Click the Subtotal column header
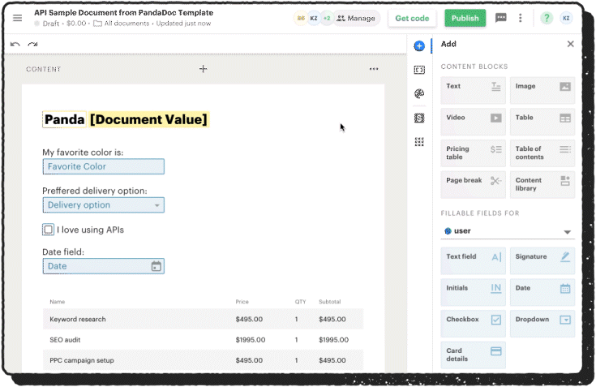Viewport: 596px width, 387px height. [329, 302]
